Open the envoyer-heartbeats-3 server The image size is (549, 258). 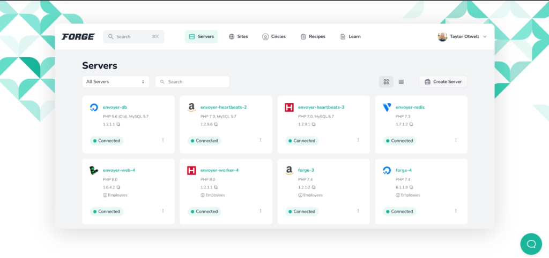(321, 108)
